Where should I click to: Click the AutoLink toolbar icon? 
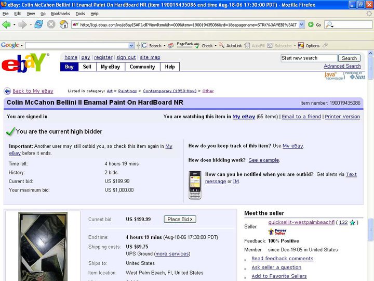point(222,45)
